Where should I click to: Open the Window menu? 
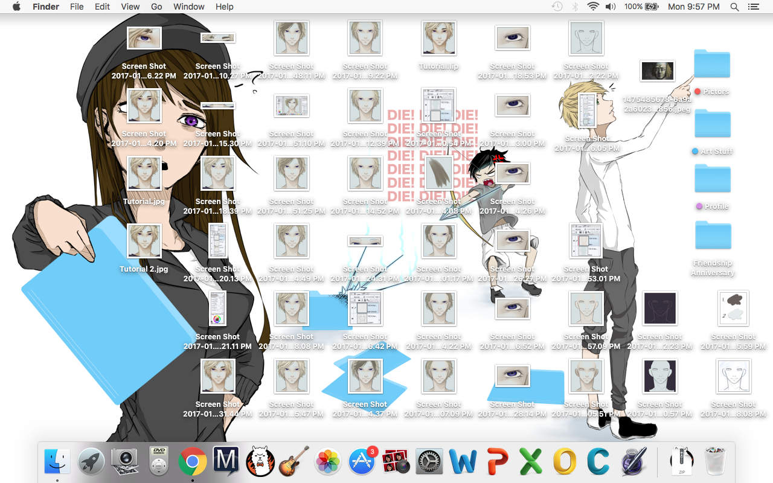[189, 7]
